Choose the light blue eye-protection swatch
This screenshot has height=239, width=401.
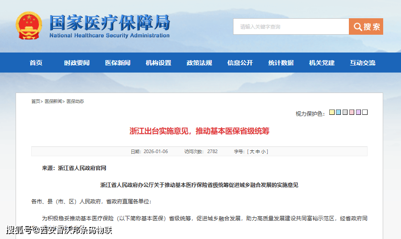pyautogui.click(x=338, y=112)
